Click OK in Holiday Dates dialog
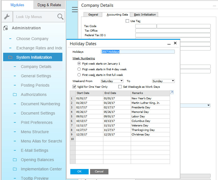218x180 pixels. (79, 172)
